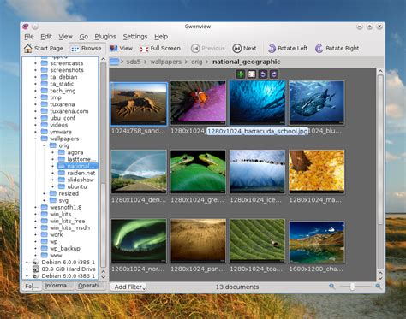Open the Plugins menu
Viewport: 406px width, 319px height.
coord(105,37)
